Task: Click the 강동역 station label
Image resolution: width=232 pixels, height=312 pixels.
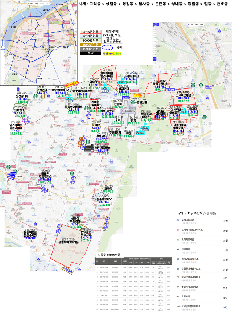Action: tap(45, 190)
